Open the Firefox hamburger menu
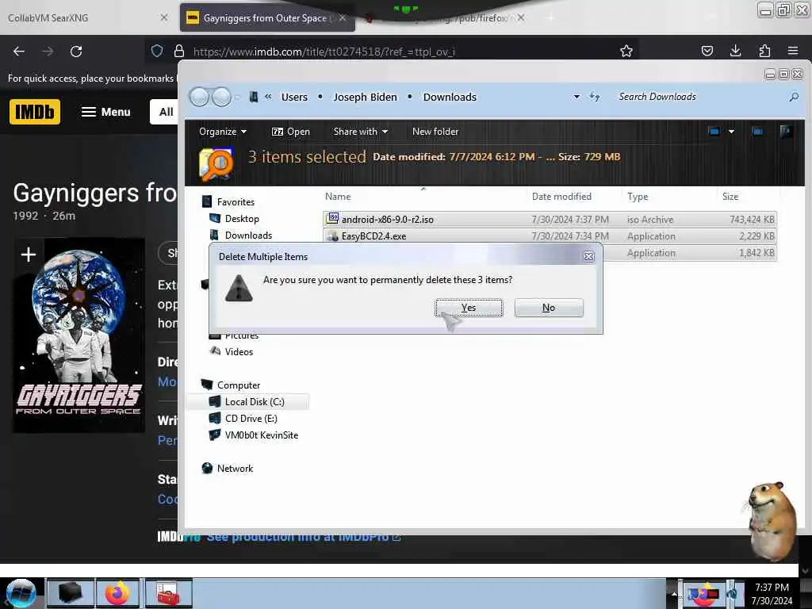The image size is (812, 609). click(x=793, y=51)
